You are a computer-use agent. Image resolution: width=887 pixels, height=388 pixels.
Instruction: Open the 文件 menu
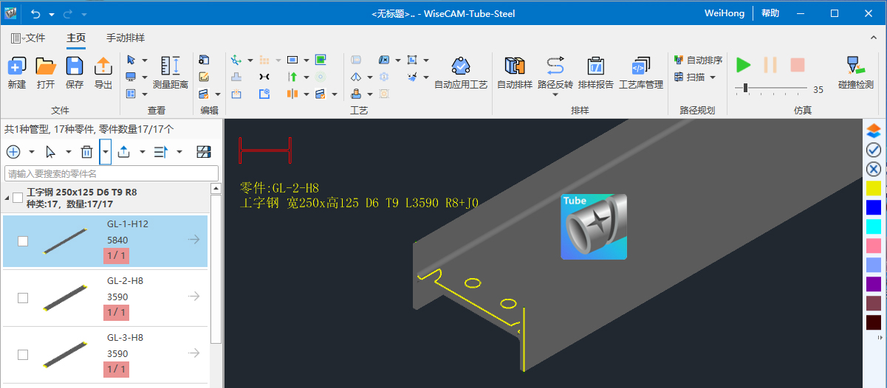pos(29,38)
